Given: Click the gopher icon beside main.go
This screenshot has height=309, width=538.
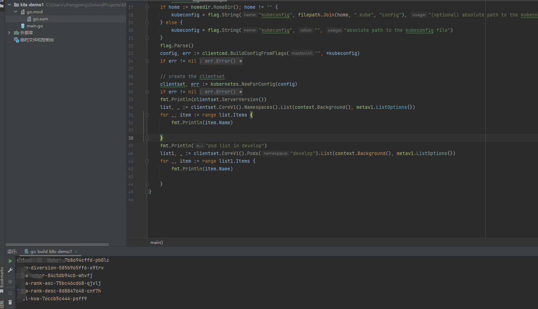Looking at the screenshot, I should coord(23,26).
